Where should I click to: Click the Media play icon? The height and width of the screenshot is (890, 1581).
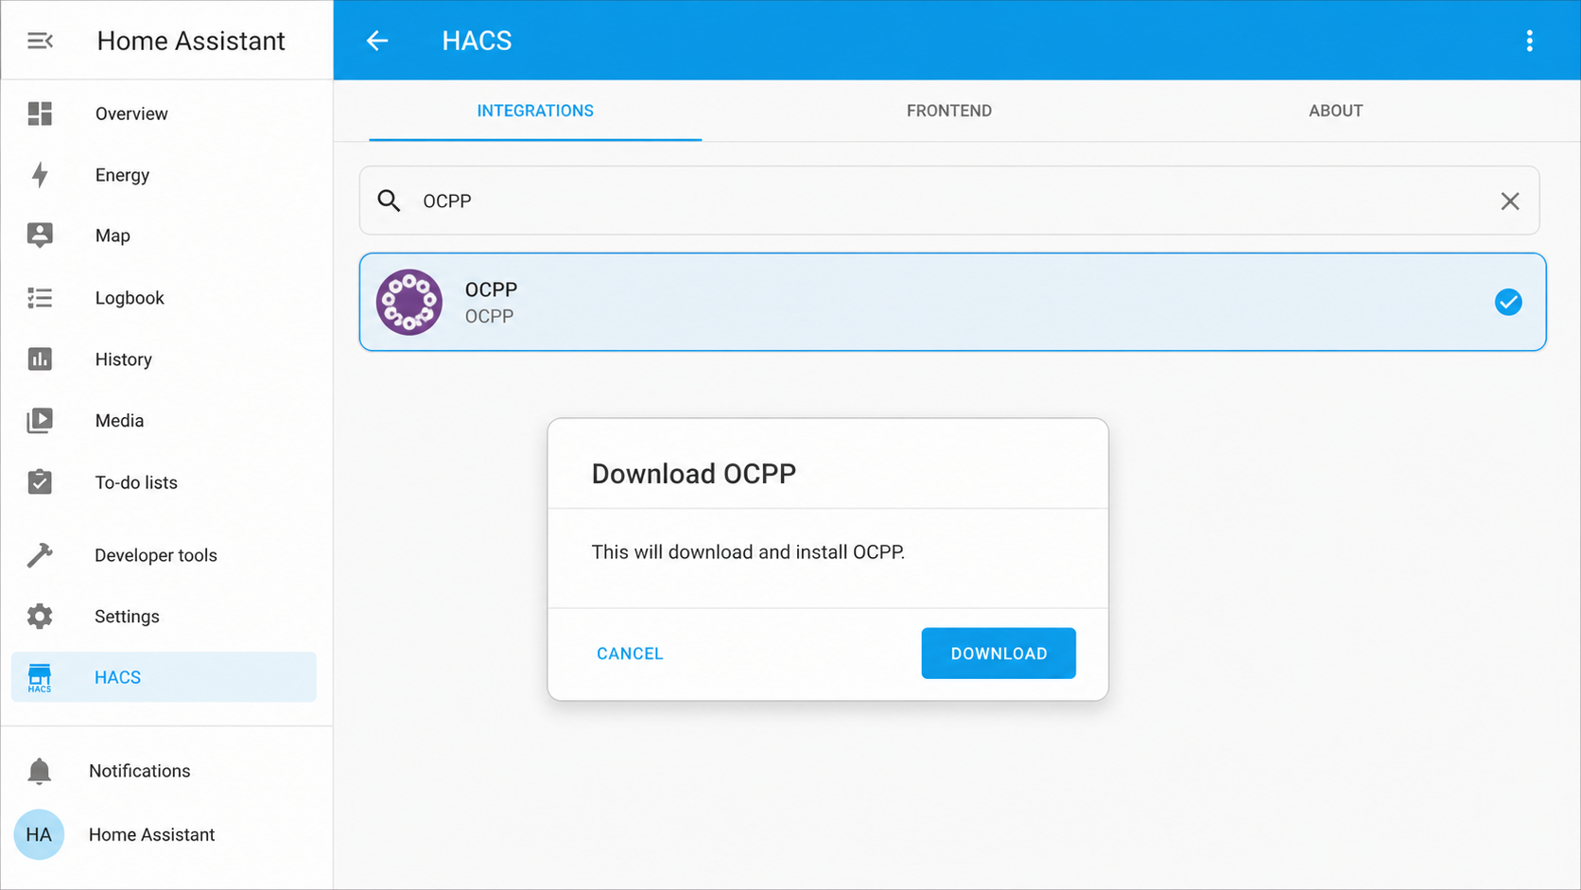tap(40, 421)
